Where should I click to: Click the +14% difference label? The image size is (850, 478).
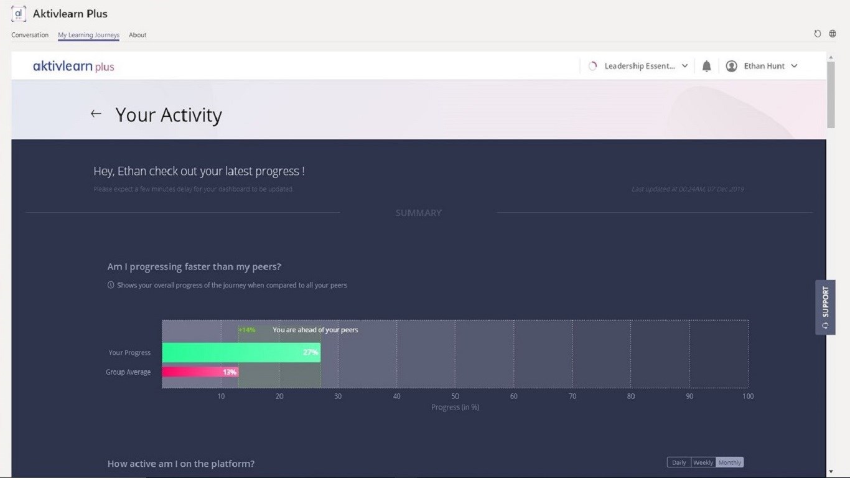pyautogui.click(x=247, y=330)
